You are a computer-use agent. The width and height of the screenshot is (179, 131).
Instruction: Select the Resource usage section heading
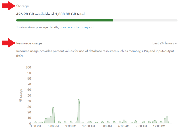coord(29,43)
